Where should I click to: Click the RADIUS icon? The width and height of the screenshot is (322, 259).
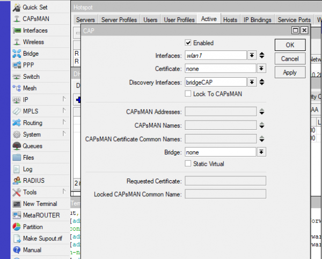click(x=16, y=181)
